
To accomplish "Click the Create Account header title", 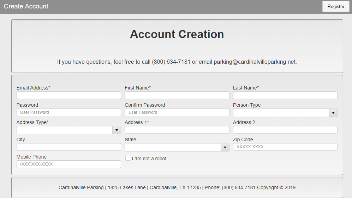I will (26, 6).
